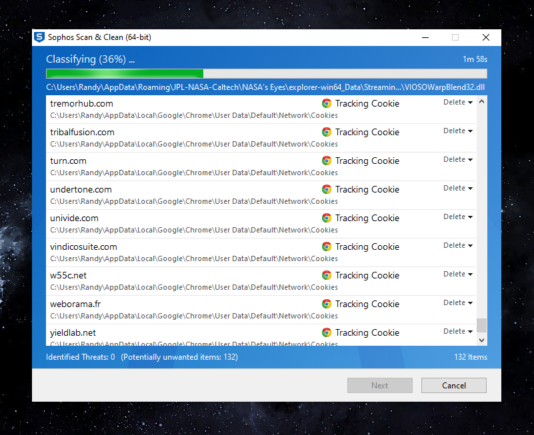Open the Delete dropdown for weborama.fr
The height and width of the screenshot is (435, 534).
(458, 302)
